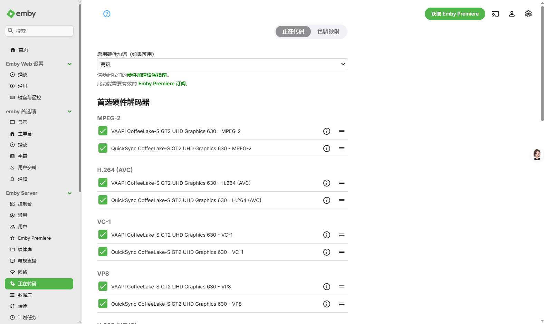Screen dimensions: 545x324
Task: Show info for QuickSync MPEG-2 decoder
Action: tap(327, 149)
